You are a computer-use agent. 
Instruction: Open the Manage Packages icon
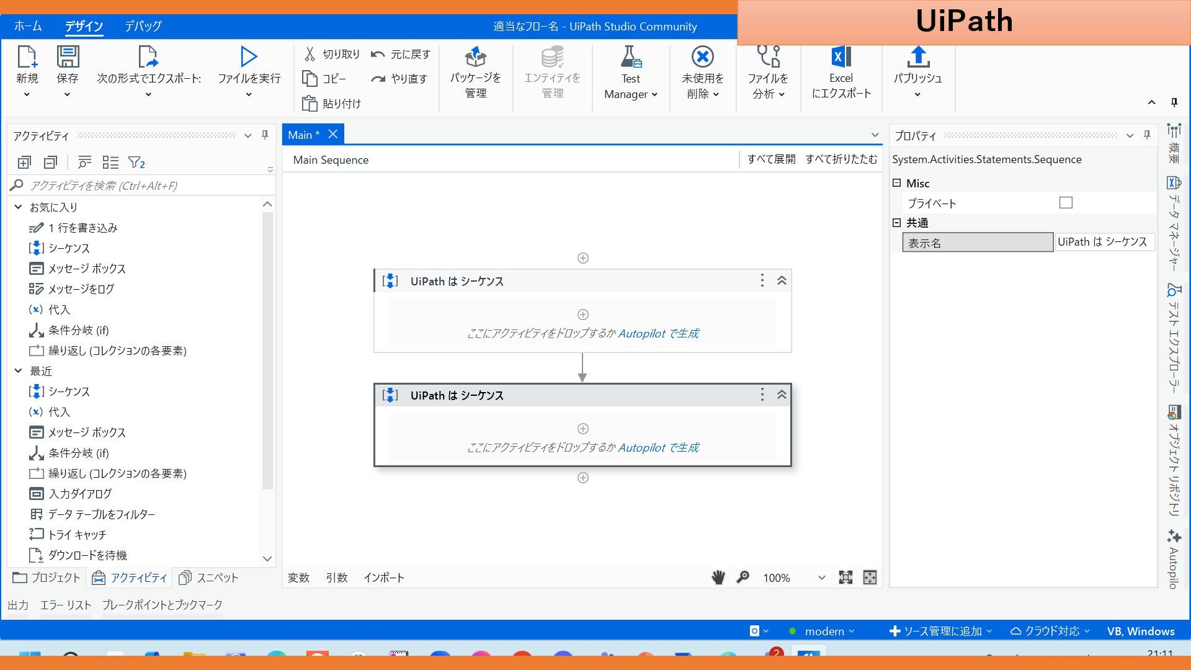coord(476,57)
